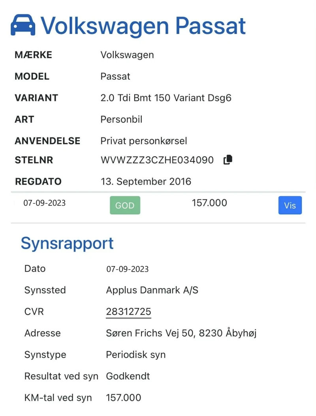Click the Vis button
Screen dimensions: 316x416
click(x=290, y=205)
